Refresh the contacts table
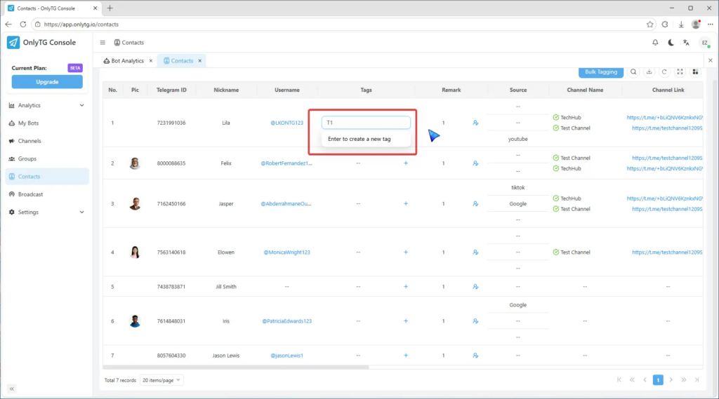Screen dimensions: 719x399 tap(664, 72)
